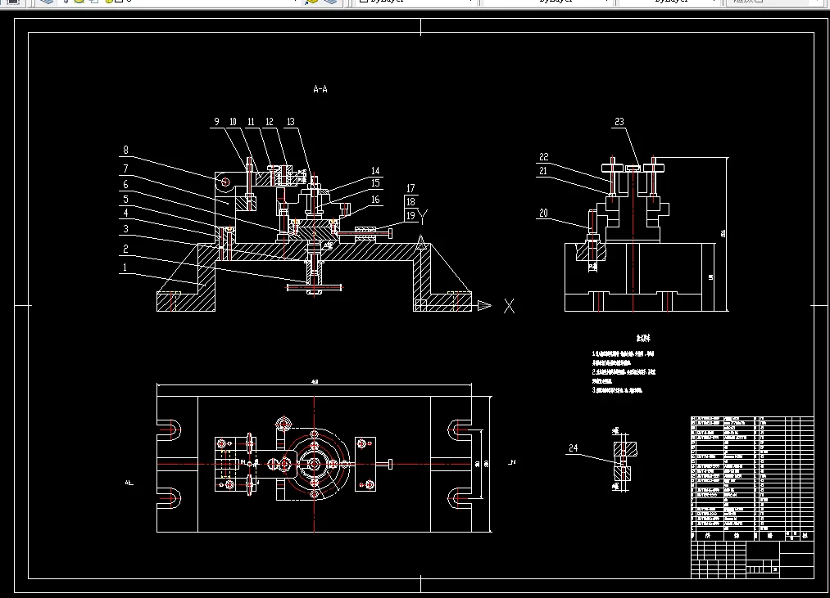
Task: Select part balloon number 19
Action: click(410, 215)
